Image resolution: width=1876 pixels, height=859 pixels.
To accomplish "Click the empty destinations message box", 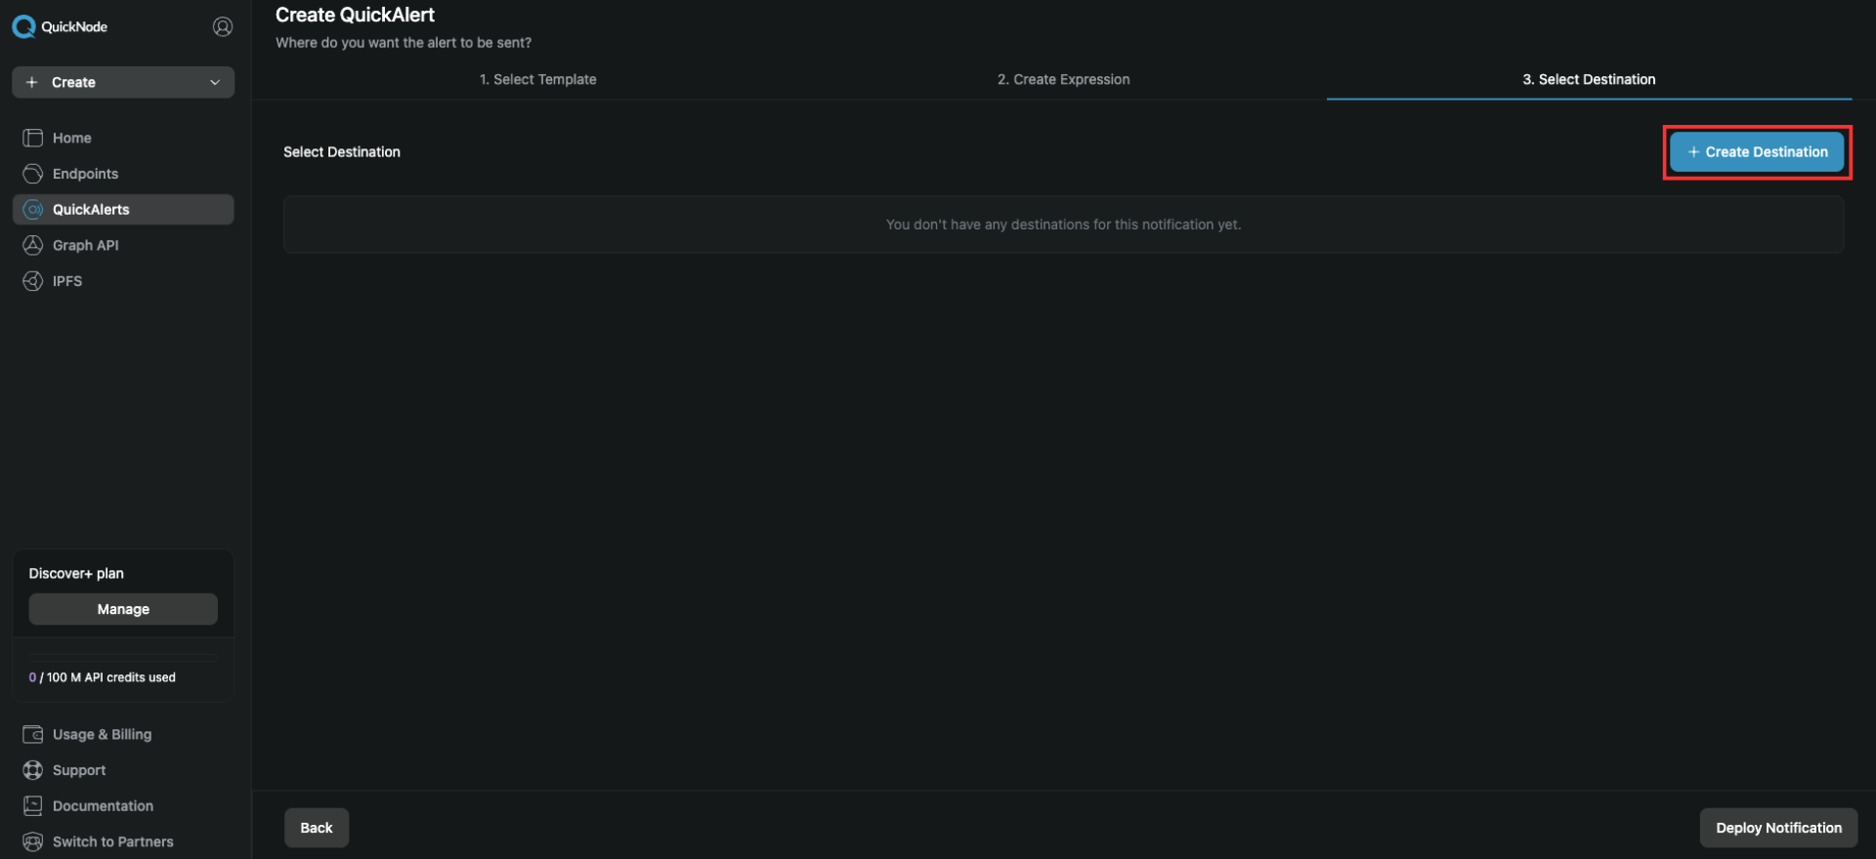I will click(1063, 225).
